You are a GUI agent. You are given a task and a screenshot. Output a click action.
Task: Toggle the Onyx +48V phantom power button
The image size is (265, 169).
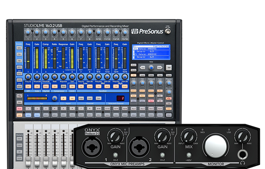189,155
